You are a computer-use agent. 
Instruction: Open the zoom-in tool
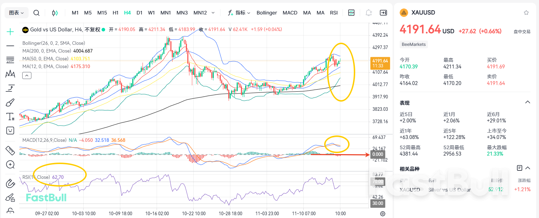pos(10,165)
